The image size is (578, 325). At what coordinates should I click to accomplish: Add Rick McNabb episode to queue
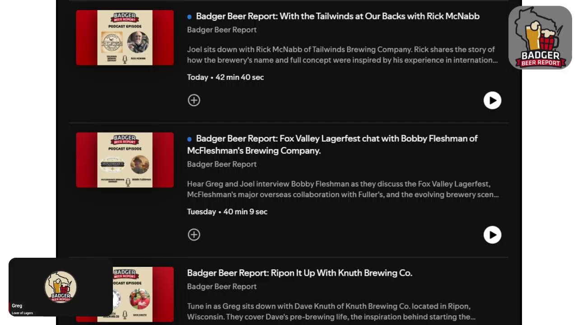click(194, 100)
